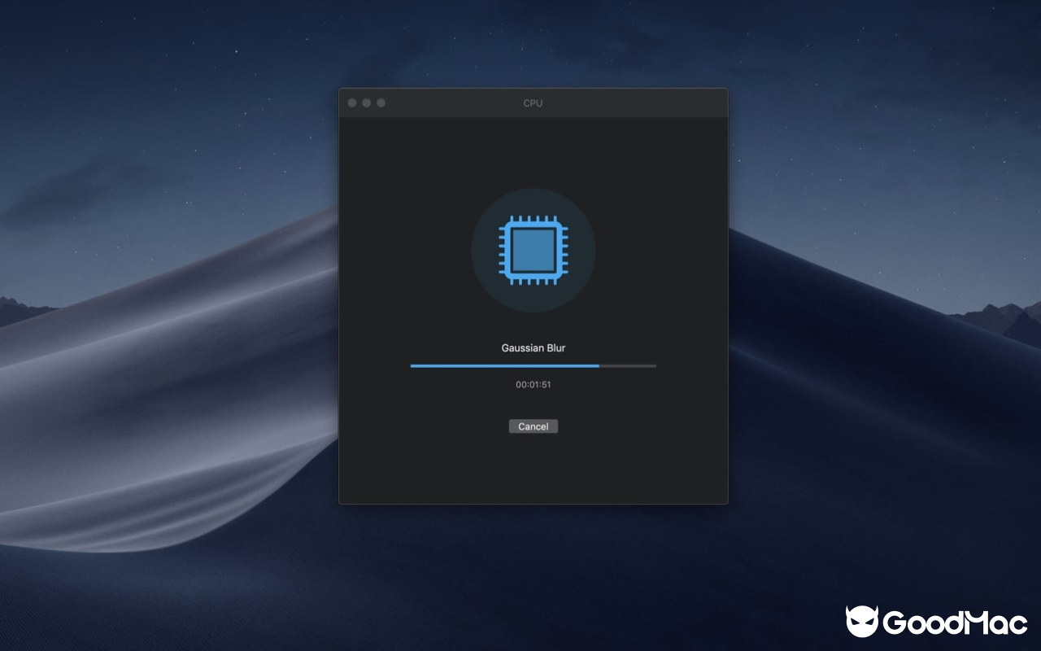This screenshot has height=651, width=1041.
Task: Select the circular CPU processor graphic
Action: click(x=533, y=250)
